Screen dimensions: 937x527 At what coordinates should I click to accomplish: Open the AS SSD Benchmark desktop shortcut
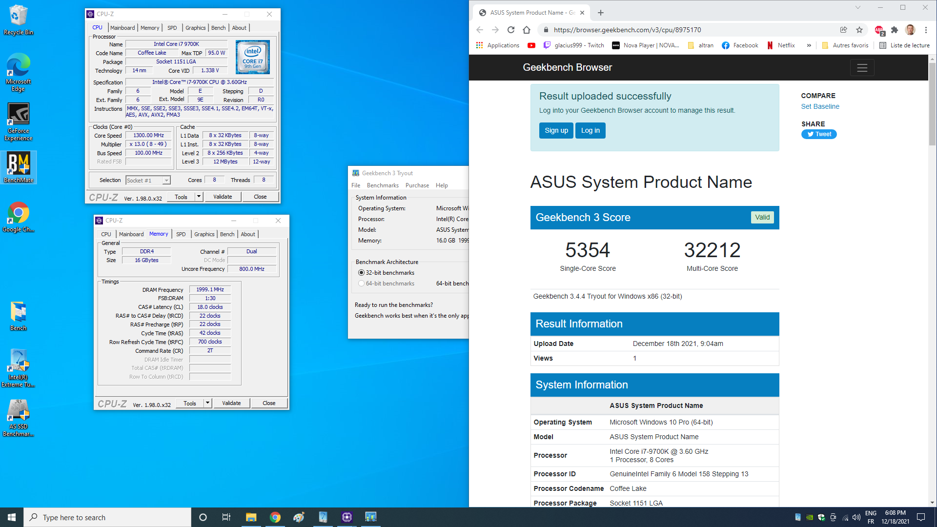click(x=18, y=418)
